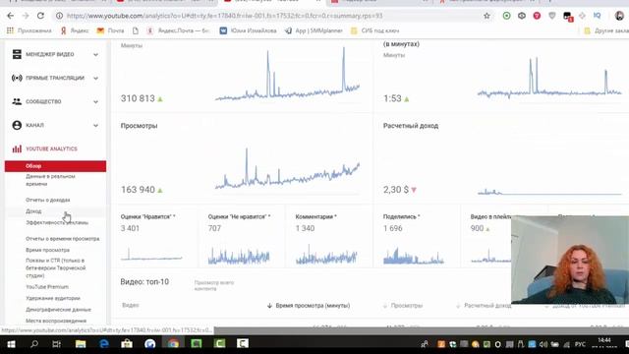
Task: Expand the Сообщество section chevron
Action: (95, 102)
